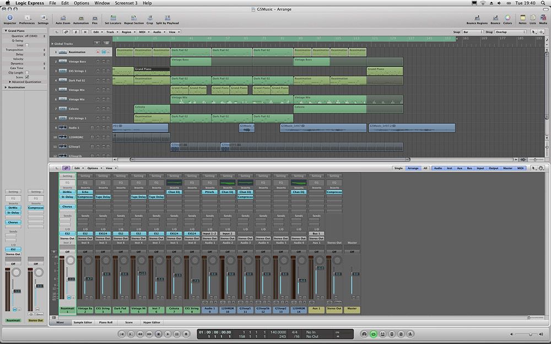The height and width of the screenshot is (344, 551).
Task: Collapse the Grand Piano region parameters
Action: coord(6,31)
